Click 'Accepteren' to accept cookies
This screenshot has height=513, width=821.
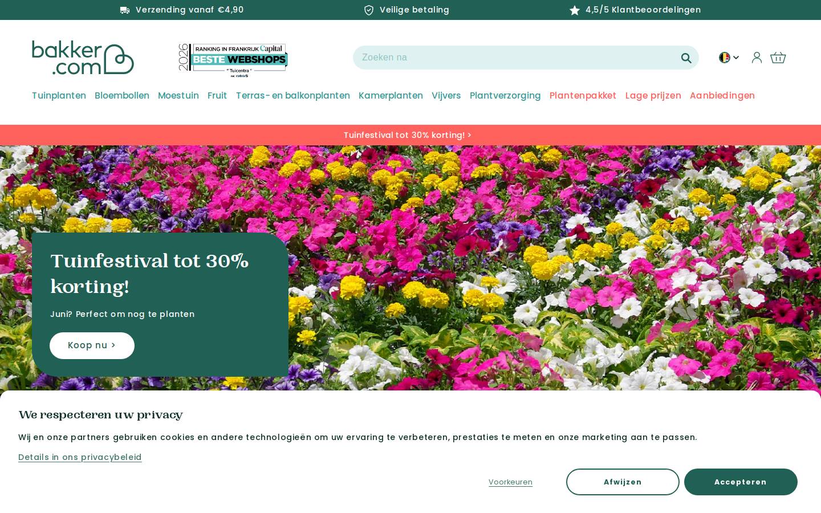pos(741,482)
